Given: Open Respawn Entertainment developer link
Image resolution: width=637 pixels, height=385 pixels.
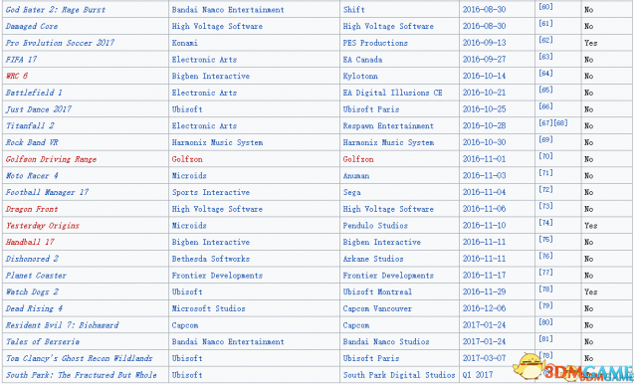Looking at the screenshot, I should pos(388,126).
